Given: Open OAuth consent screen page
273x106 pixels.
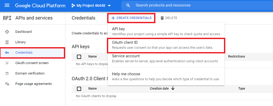Looking at the screenshot, I should [x=33, y=63].
